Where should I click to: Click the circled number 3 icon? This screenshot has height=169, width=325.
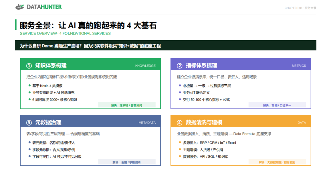tap(29, 123)
